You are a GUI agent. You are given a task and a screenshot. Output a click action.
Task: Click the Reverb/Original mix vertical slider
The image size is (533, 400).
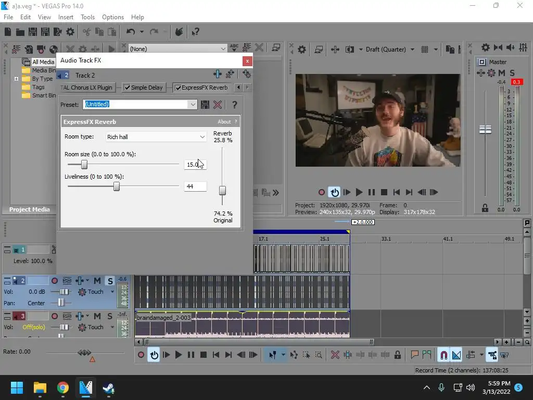point(222,191)
